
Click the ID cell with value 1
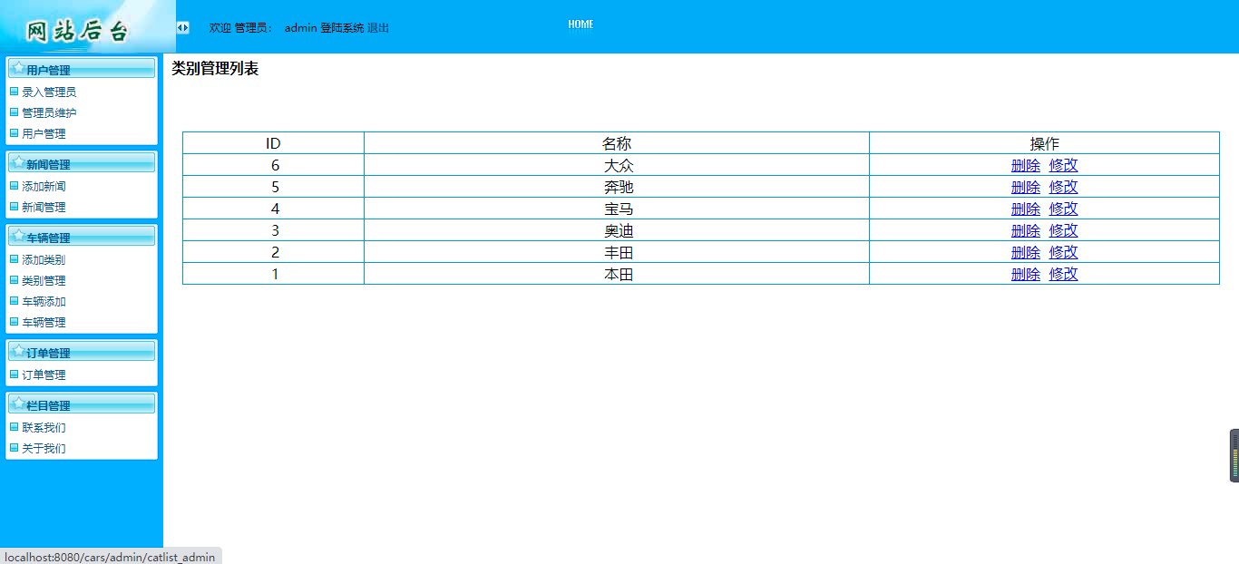coord(273,274)
